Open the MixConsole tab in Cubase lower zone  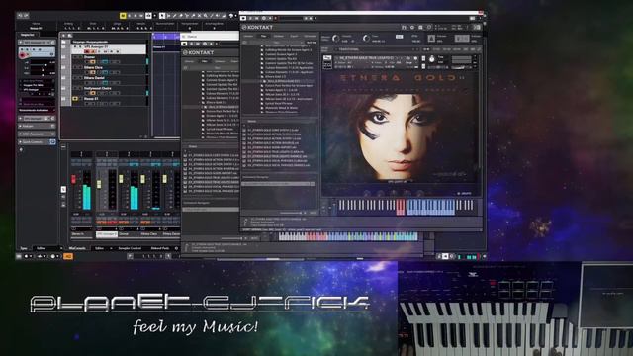coord(77,248)
